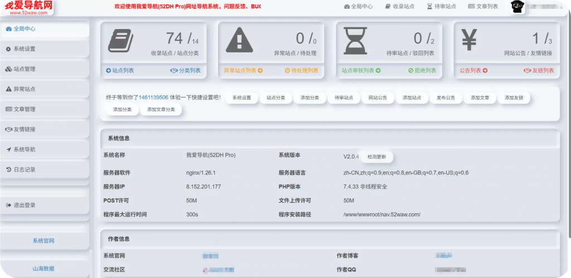Click the dashboard icon of top-bar 全局中心
The width and height of the screenshot is (571, 278).
pos(347,7)
